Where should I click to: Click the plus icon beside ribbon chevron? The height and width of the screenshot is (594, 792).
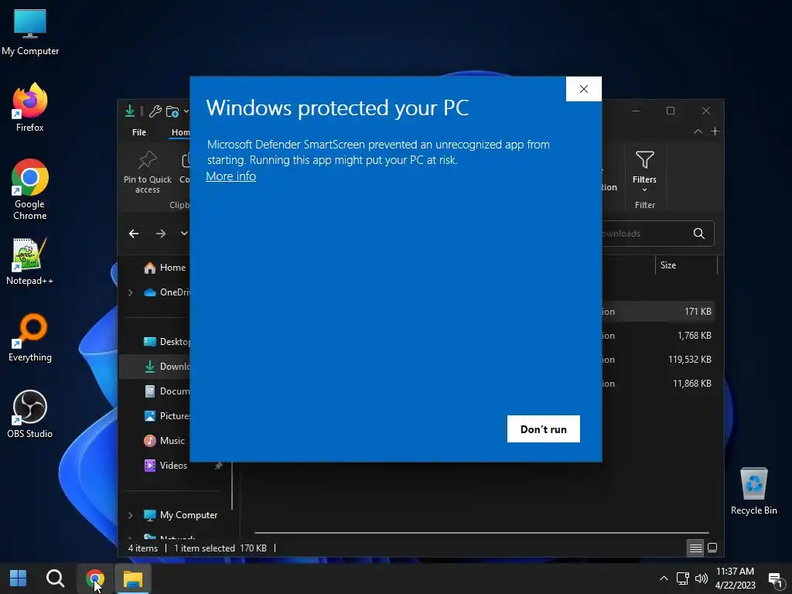pyautogui.click(x=715, y=131)
